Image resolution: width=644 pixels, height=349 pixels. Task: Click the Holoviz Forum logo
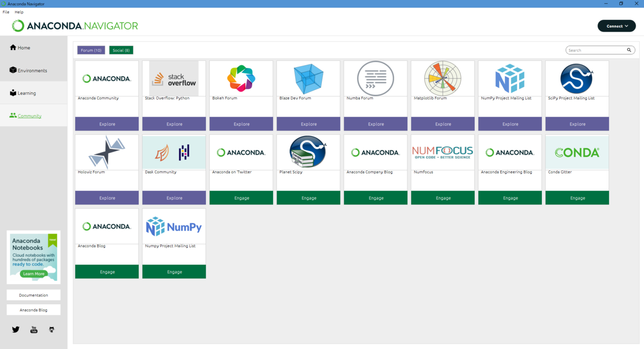pyautogui.click(x=107, y=152)
